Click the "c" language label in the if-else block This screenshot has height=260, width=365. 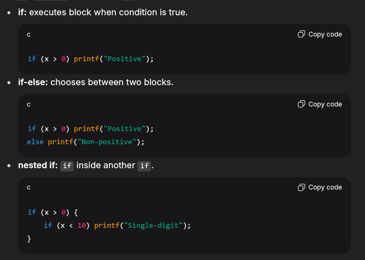pos(28,104)
